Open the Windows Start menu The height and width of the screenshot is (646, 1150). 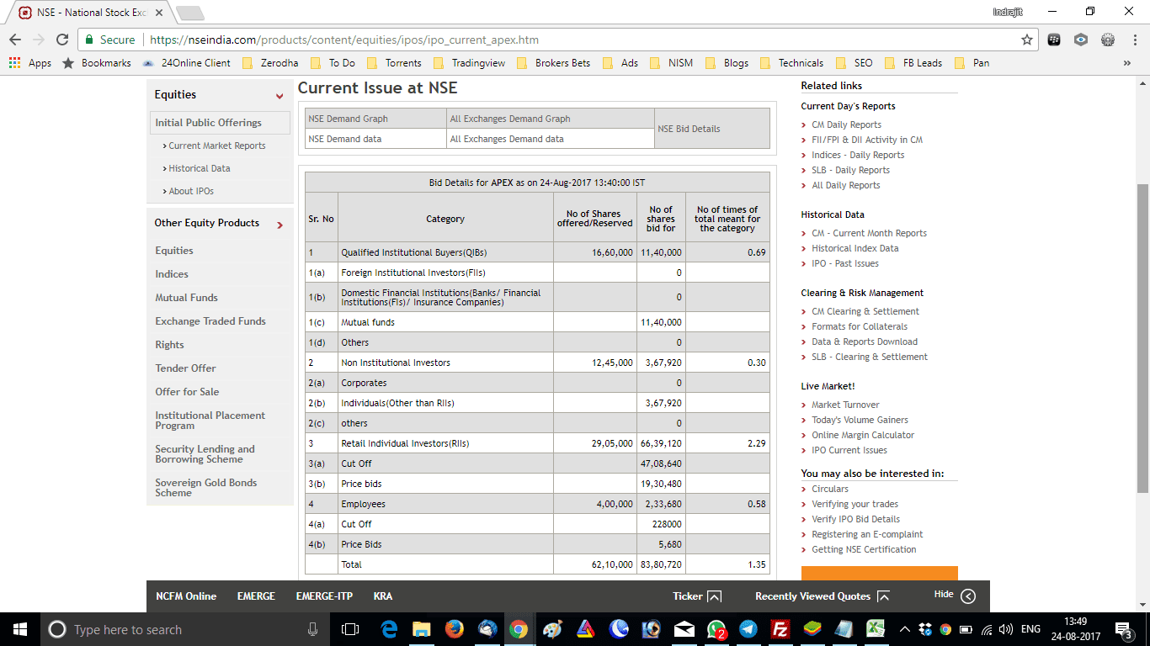pos(20,629)
